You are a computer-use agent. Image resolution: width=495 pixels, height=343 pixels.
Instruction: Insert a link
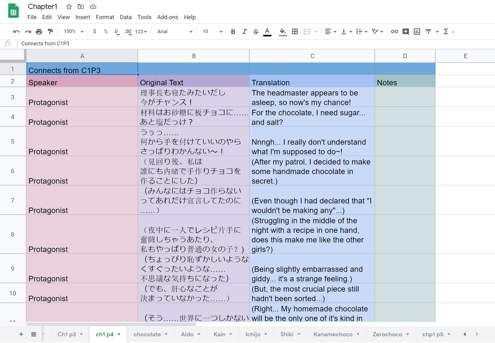395,32
